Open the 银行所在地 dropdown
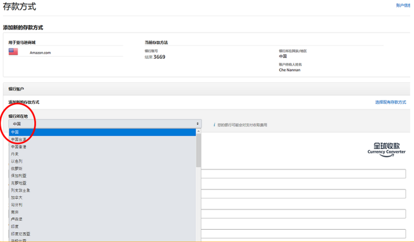 coord(104,124)
